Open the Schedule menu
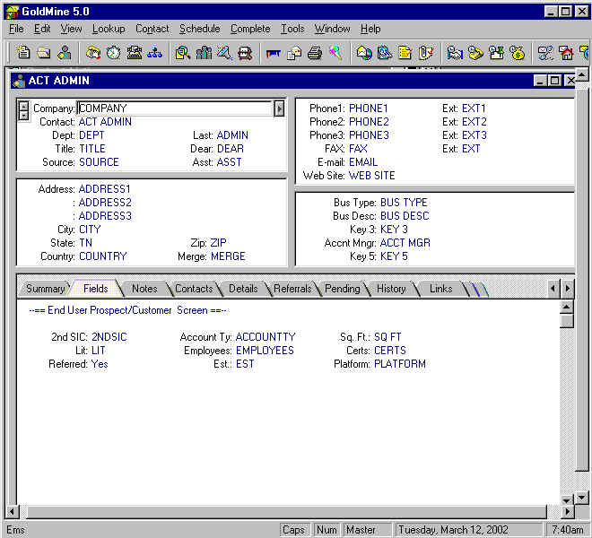Image resolution: width=592 pixels, height=538 pixels. pyautogui.click(x=200, y=29)
